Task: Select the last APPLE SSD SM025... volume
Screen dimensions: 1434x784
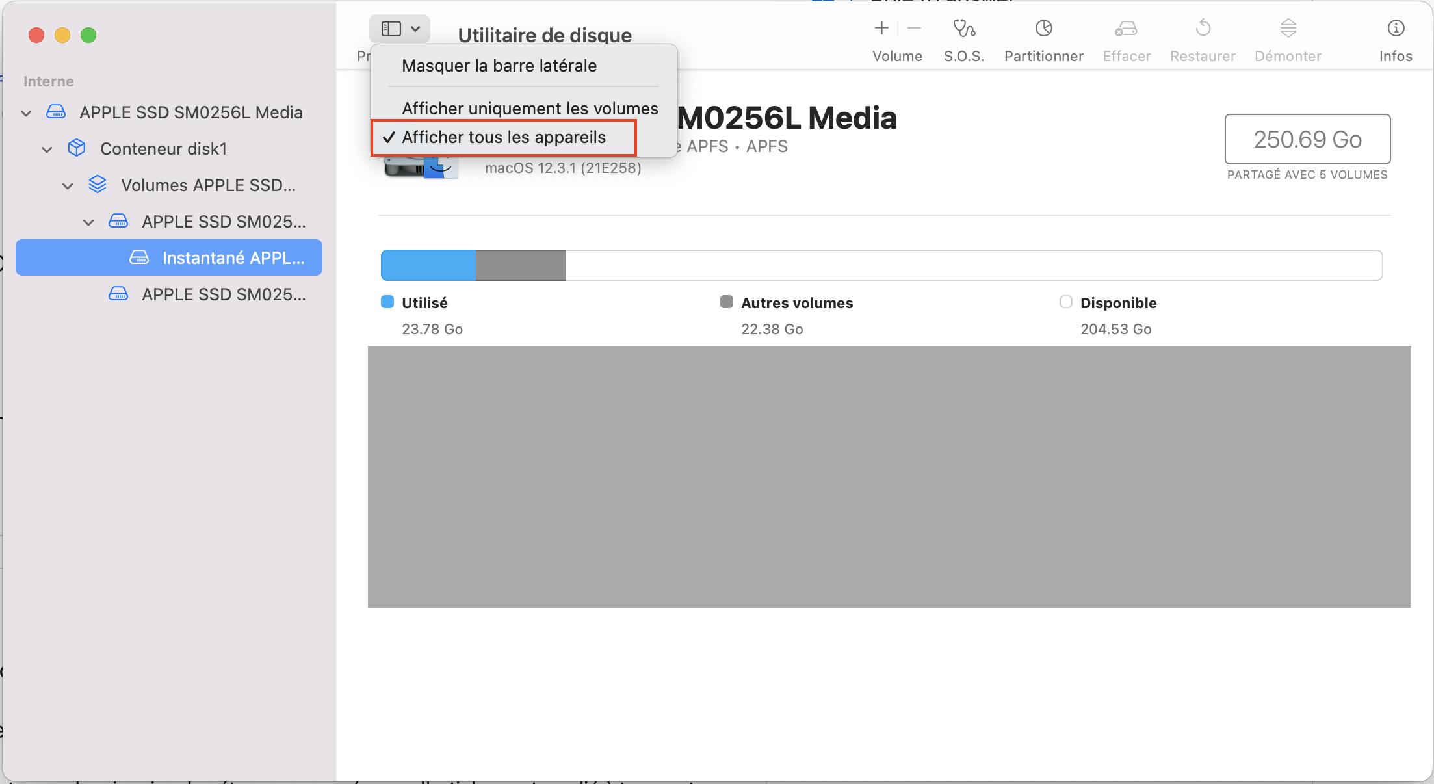Action: [x=223, y=294]
